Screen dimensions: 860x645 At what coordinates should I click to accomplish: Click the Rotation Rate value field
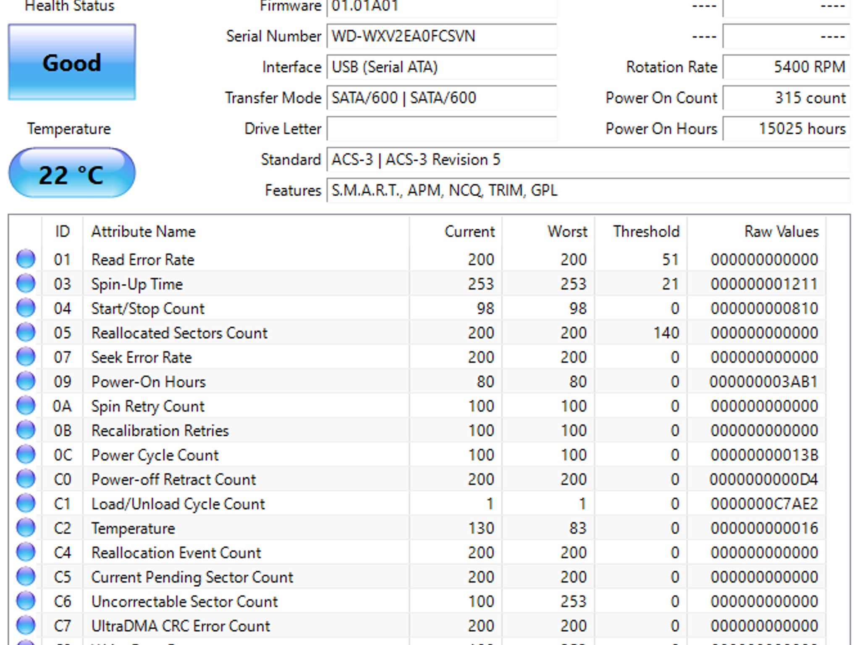pyautogui.click(x=786, y=67)
